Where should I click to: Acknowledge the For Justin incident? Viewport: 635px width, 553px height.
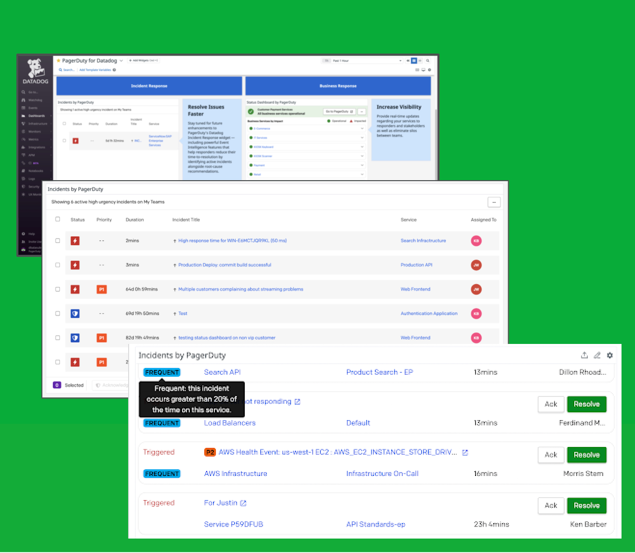(x=551, y=505)
